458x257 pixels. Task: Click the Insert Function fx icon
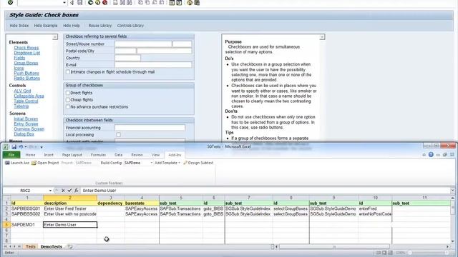pos(77,191)
